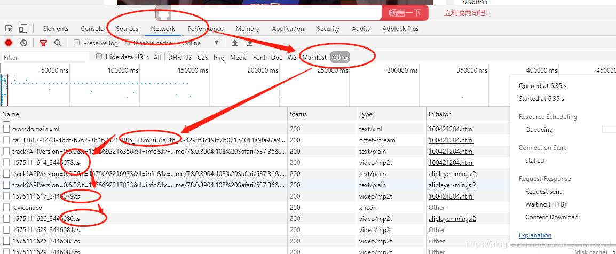616x254 pixels.
Task: Open 100421204.html initiator of 1575111614_3446078.ts
Action: (451, 163)
